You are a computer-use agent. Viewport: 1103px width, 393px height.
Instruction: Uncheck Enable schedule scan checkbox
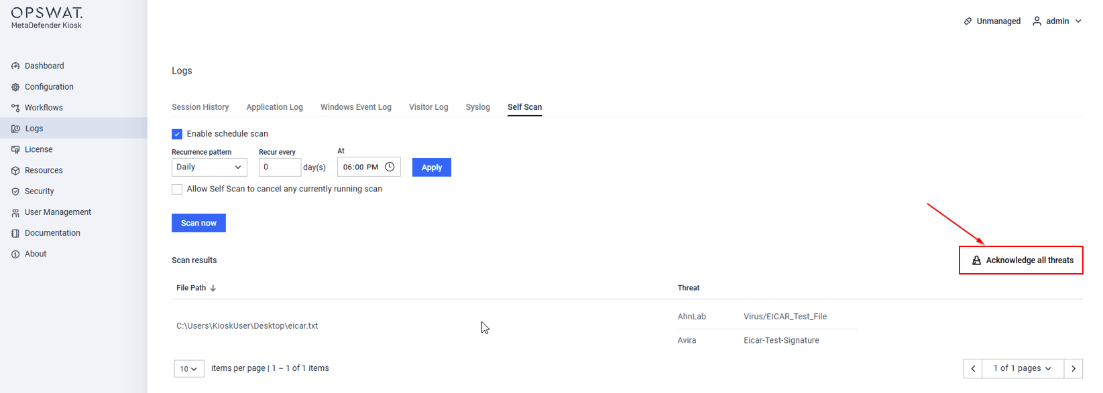coord(177,134)
